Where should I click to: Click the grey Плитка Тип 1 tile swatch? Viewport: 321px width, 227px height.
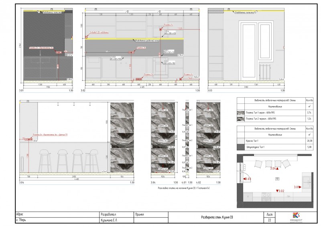[x=241, y=112]
